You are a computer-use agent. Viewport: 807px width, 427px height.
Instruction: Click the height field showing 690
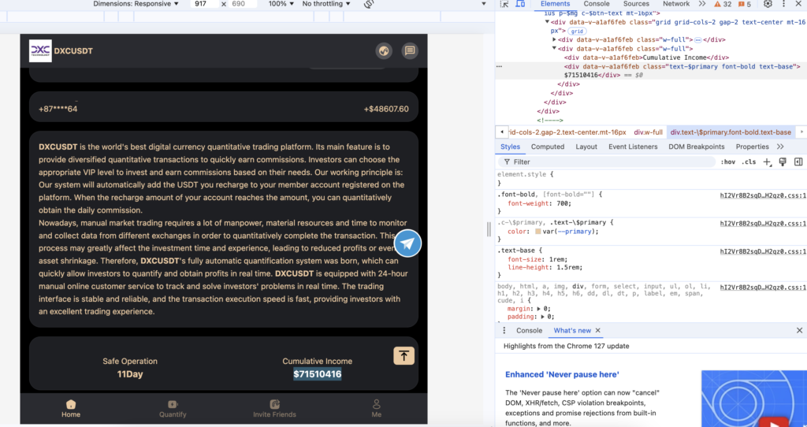[242, 4]
